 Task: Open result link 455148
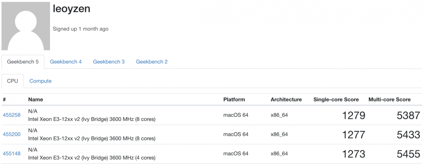(11, 153)
